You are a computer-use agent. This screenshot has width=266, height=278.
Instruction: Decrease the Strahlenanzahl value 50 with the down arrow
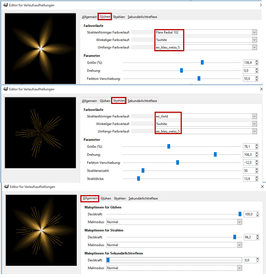[x=257, y=172]
